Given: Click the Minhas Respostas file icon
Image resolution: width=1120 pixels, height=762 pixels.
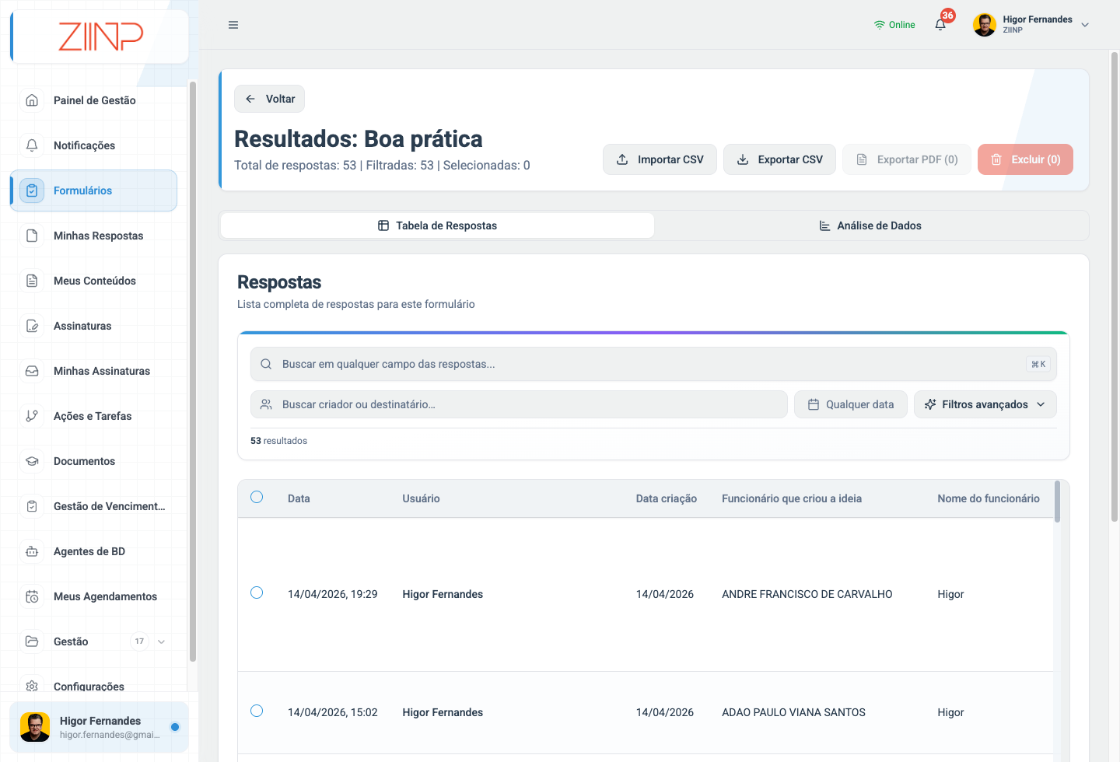Looking at the screenshot, I should coord(32,236).
